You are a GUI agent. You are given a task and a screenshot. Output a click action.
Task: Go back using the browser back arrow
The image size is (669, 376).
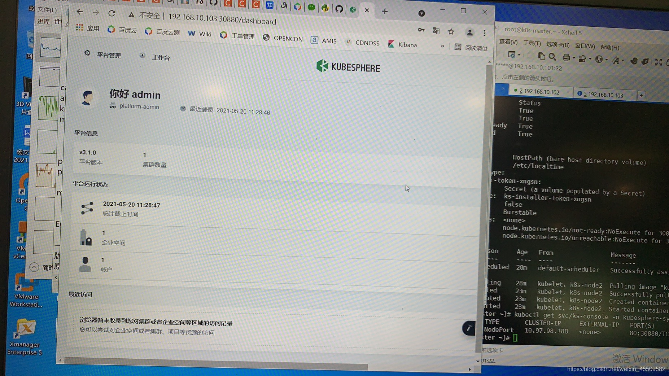80,12
